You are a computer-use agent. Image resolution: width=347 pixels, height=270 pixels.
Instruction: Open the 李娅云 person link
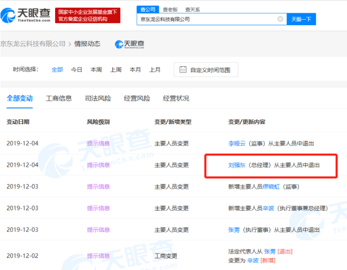pos(237,143)
